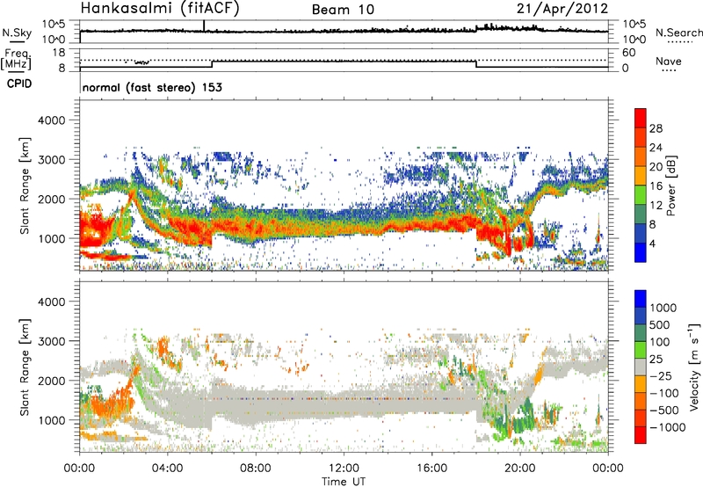
Task: Click positive "500" on Velocity color bar
Action: coord(660,324)
